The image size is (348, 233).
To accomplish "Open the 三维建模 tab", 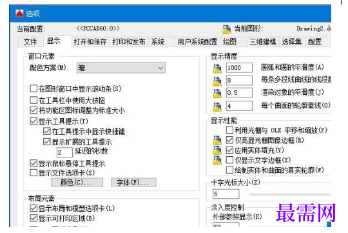I will click(x=263, y=41).
